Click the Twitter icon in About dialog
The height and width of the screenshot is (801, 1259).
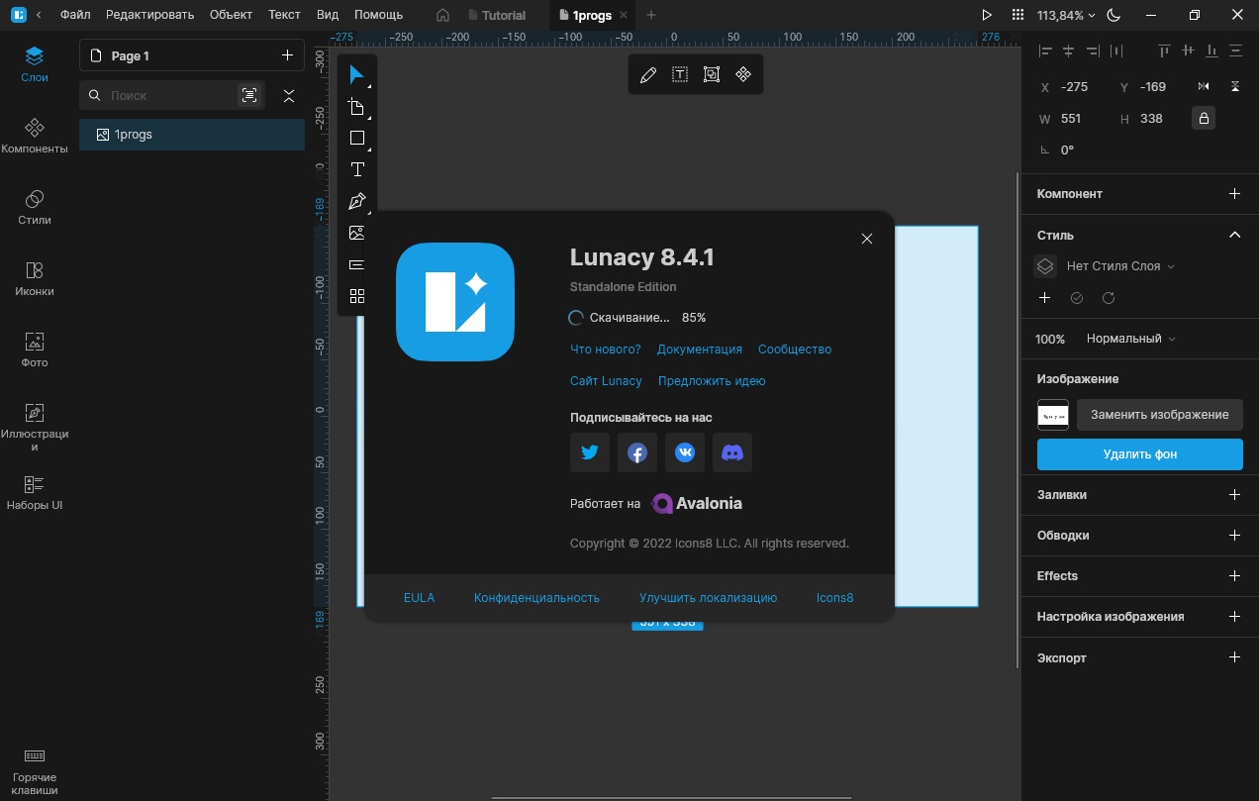(x=590, y=452)
